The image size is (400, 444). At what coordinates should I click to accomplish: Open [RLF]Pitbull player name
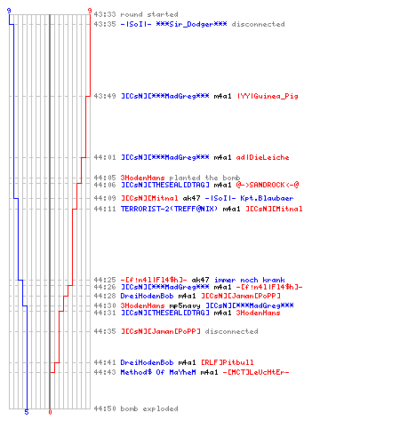click(x=228, y=362)
